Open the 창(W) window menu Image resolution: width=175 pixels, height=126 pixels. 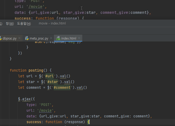pos(10,23)
